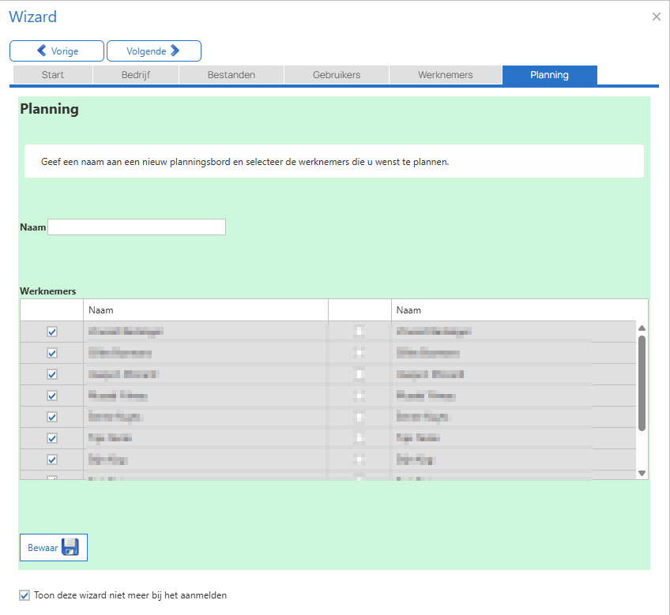Switch to the Werknemers tab

coord(446,75)
